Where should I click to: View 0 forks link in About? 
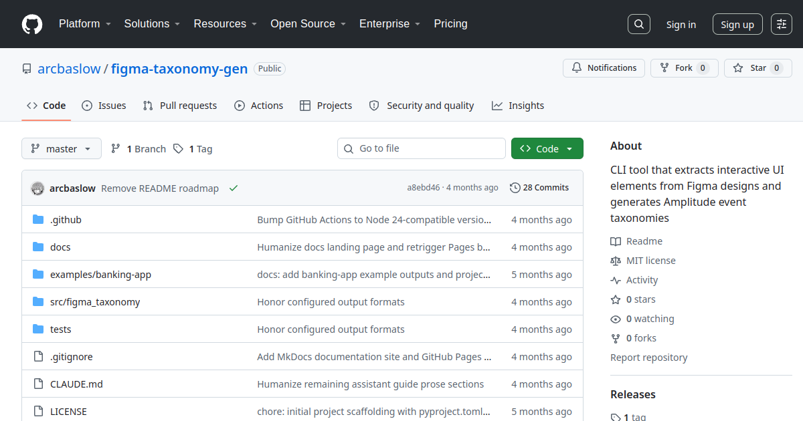(634, 338)
